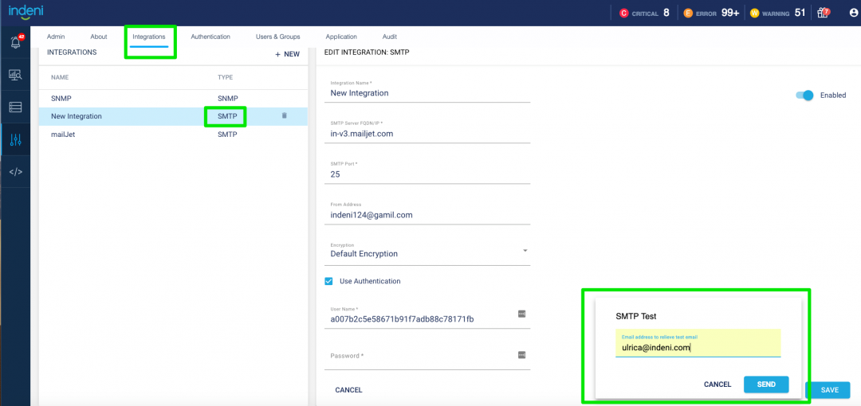Open the code editor sidebar icon
This screenshot has height=406, width=861.
pyautogui.click(x=15, y=172)
